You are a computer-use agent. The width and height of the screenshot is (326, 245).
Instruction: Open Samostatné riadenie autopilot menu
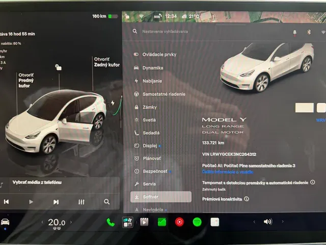pyautogui.click(x=159, y=94)
